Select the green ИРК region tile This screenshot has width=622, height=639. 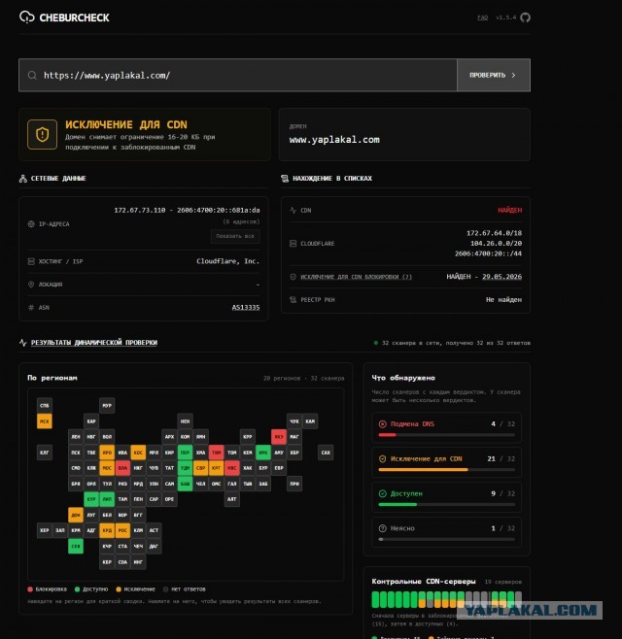263,453
